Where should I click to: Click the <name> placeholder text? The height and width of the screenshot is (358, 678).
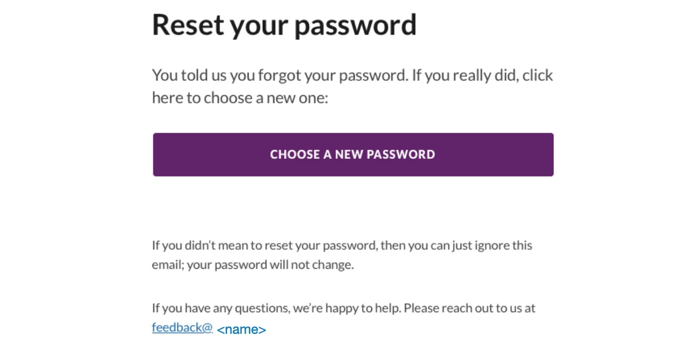[241, 330]
